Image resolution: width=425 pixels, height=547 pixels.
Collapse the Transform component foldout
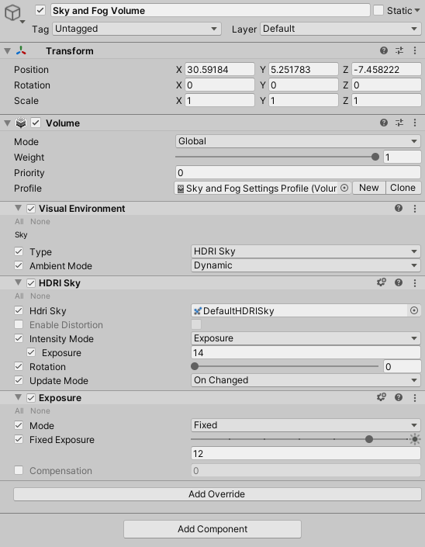[7, 51]
